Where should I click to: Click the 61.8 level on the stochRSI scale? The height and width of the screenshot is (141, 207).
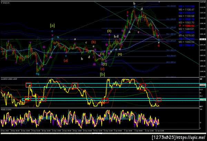pyautogui.click(x=201, y=90)
